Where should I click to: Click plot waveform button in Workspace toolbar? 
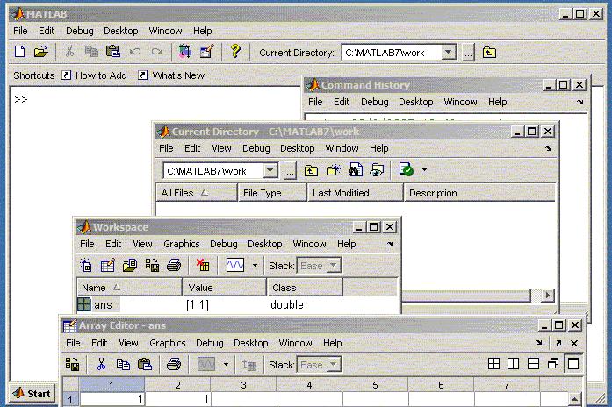coord(235,266)
